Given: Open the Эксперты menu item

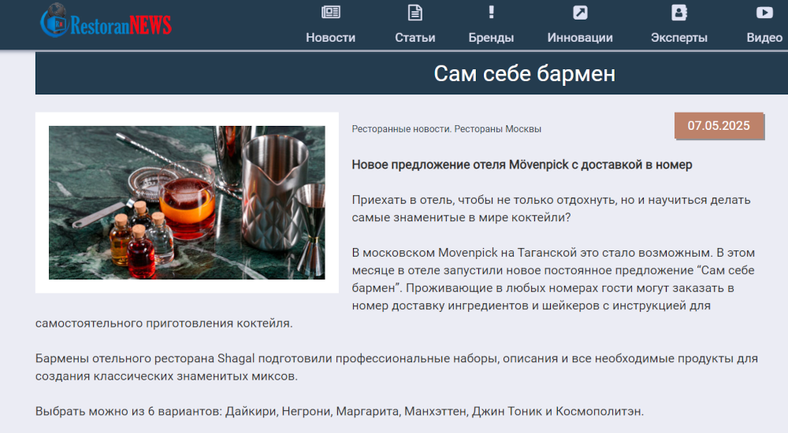Looking at the screenshot, I should (679, 38).
